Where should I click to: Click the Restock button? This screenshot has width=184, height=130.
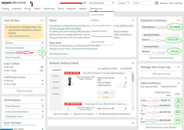106,97
